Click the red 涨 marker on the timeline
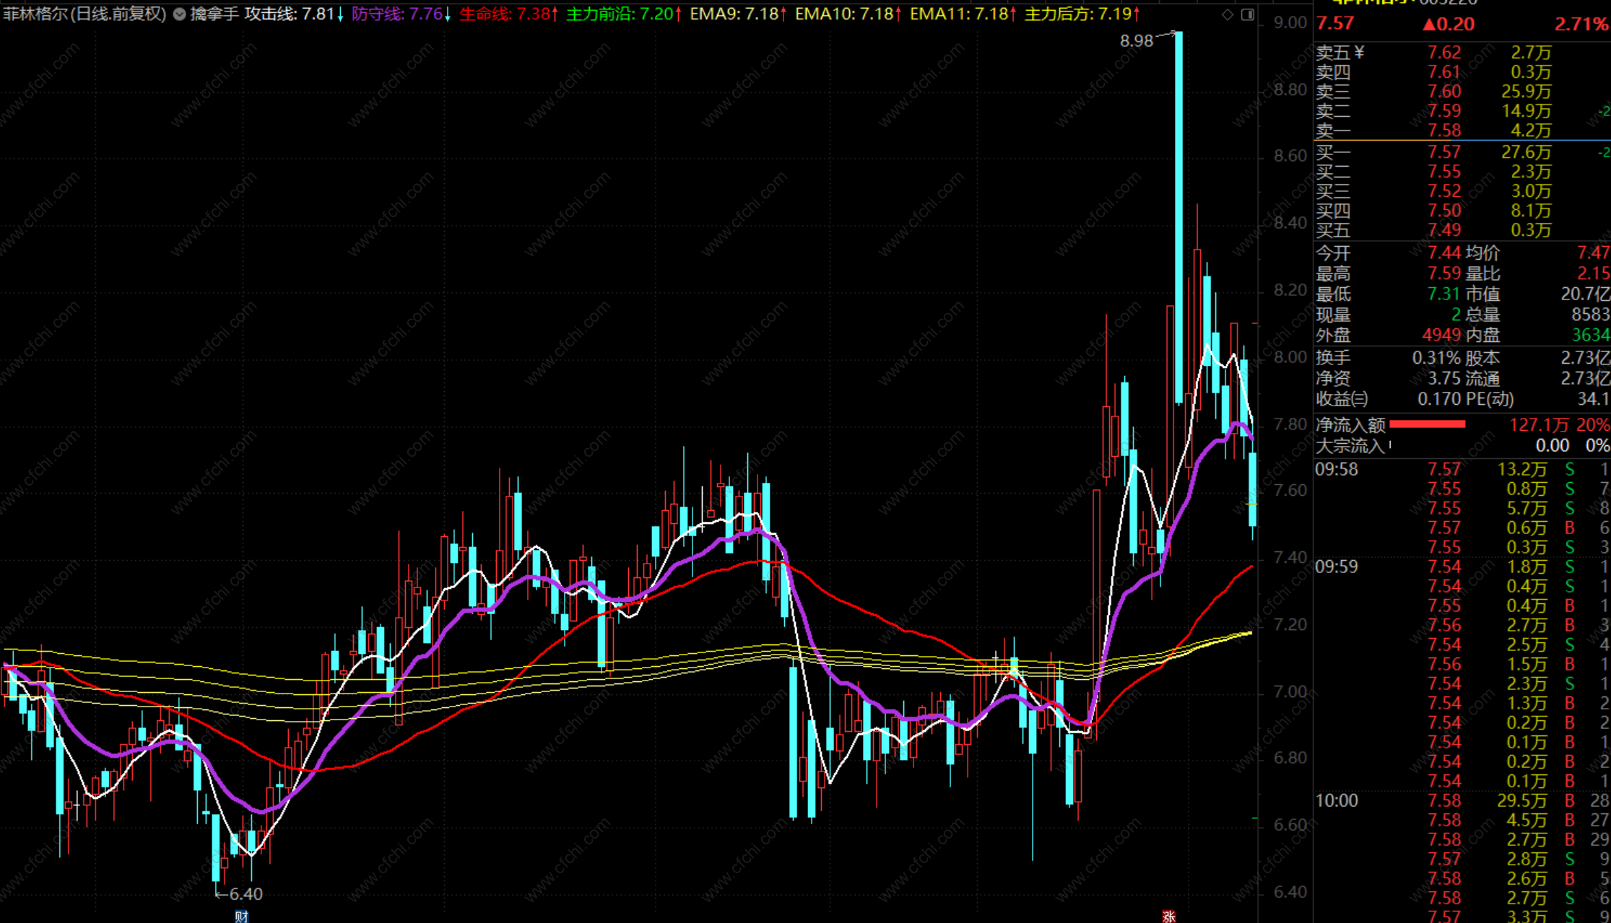The width and height of the screenshot is (1611, 923). pos(1168,917)
